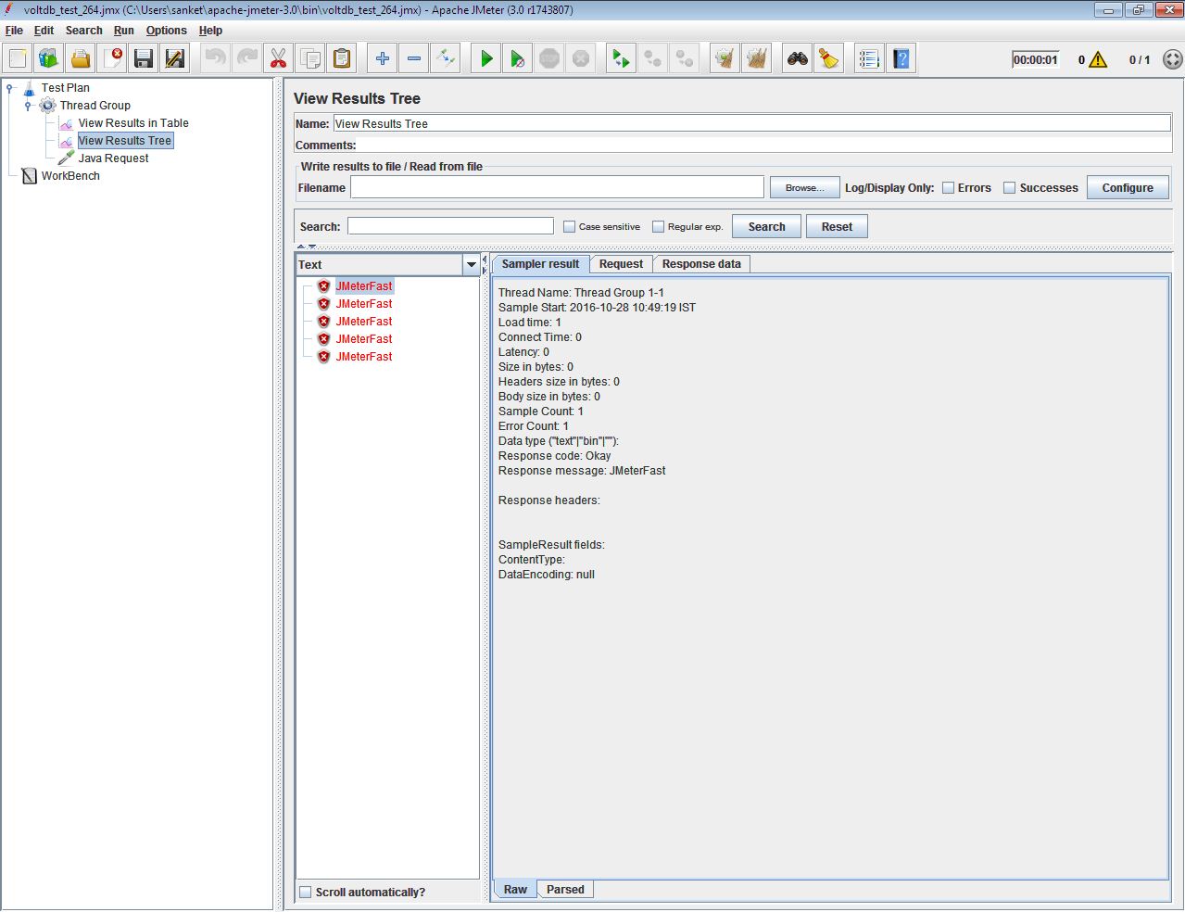The height and width of the screenshot is (912, 1185).
Task: Click Start no pauses icon
Action: [518, 58]
